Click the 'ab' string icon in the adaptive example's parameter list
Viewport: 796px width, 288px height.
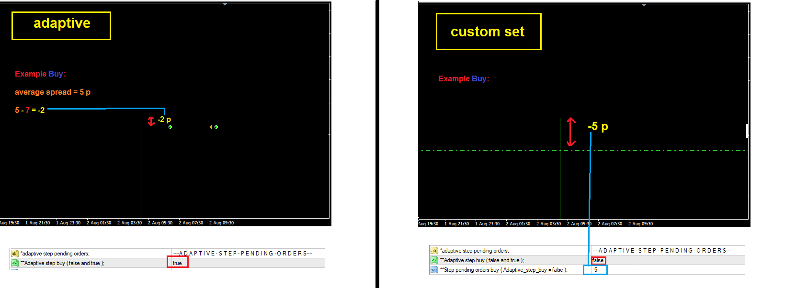(x=14, y=254)
